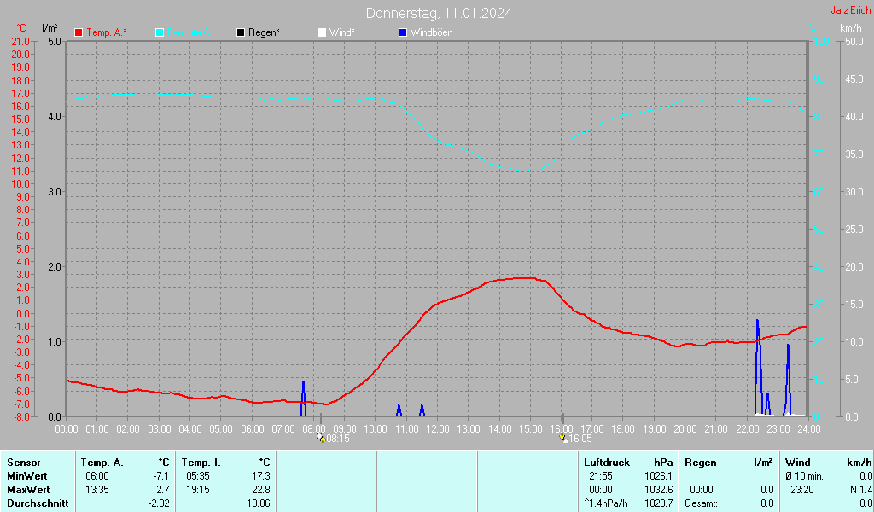The height and width of the screenshot is (512, 874).
Task: Click the 18:00 time axis label
Action: click(623, 429)
